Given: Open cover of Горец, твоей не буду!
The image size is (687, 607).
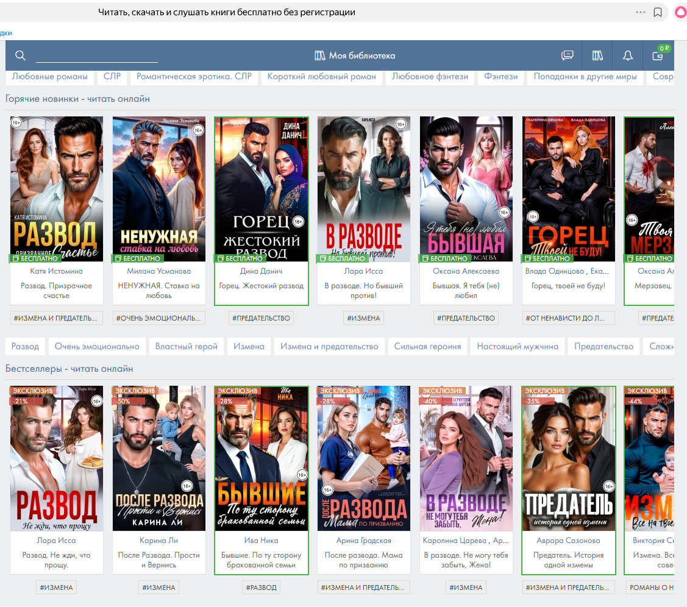Looking at the screenshot, I should click(569, 189).
